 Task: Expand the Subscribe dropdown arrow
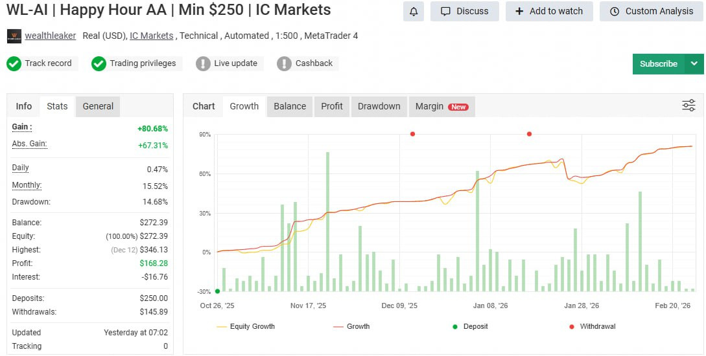694,63
